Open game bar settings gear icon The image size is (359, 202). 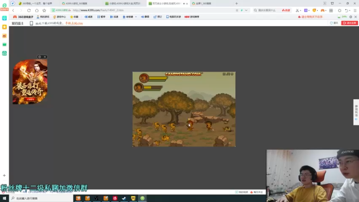(351, 17)
